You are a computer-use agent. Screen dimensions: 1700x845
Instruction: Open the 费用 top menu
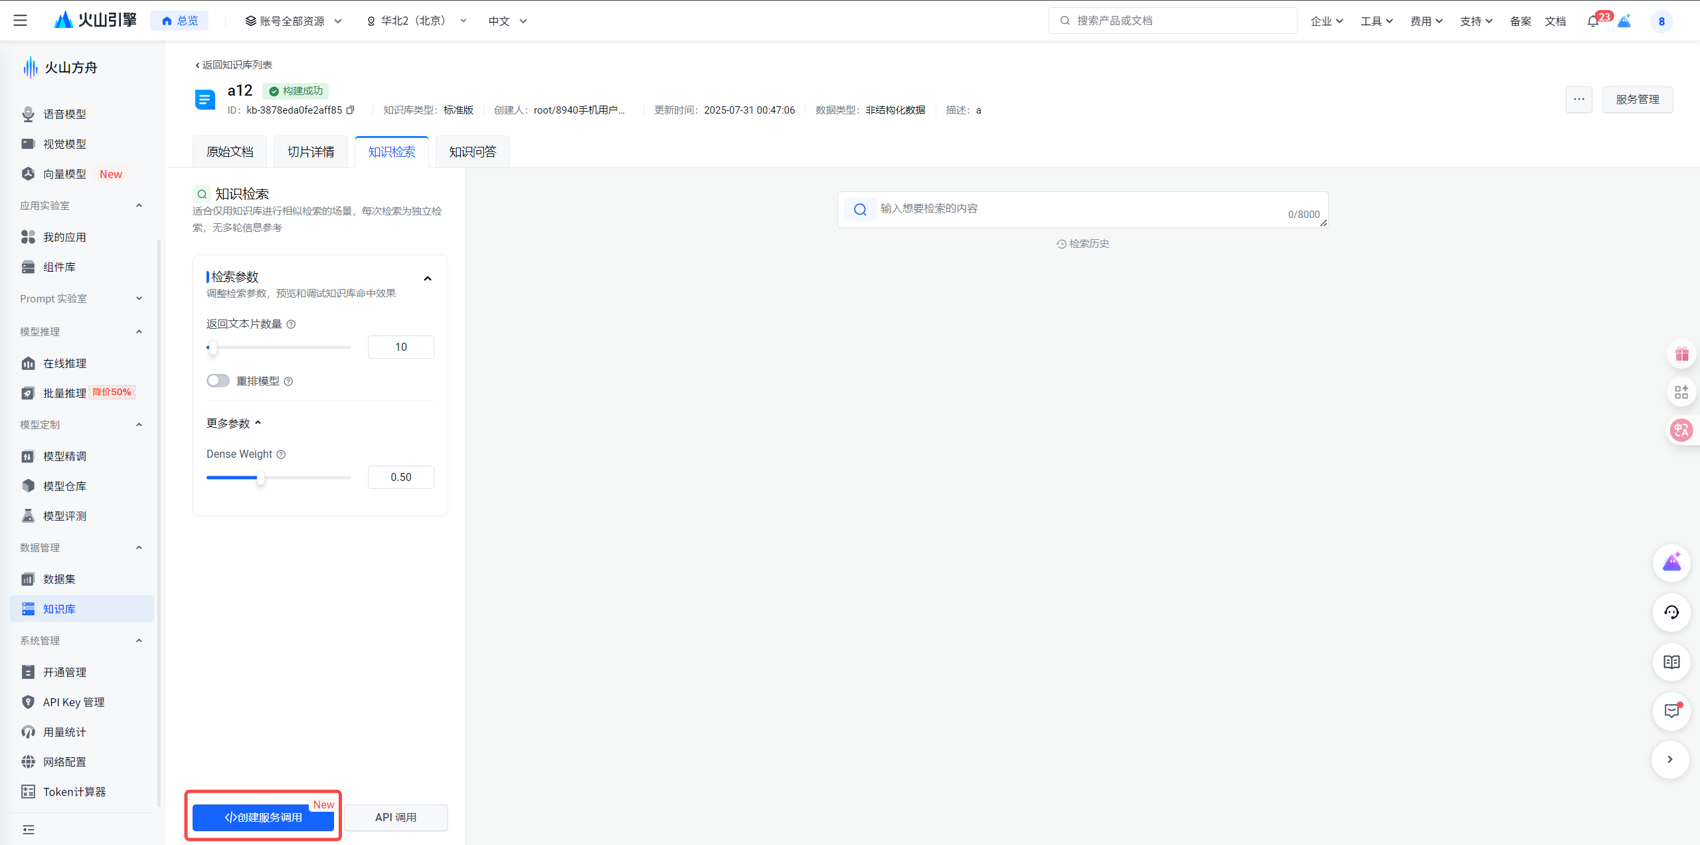pyautogui.click(x=1426, y=21)
